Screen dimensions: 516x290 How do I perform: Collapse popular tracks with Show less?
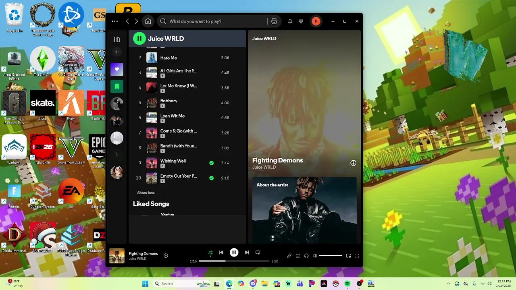(146, 193)
